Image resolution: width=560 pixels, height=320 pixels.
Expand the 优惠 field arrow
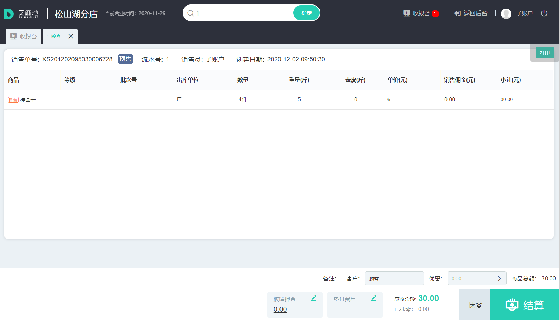pyautogui.click(x=499, y=279)
